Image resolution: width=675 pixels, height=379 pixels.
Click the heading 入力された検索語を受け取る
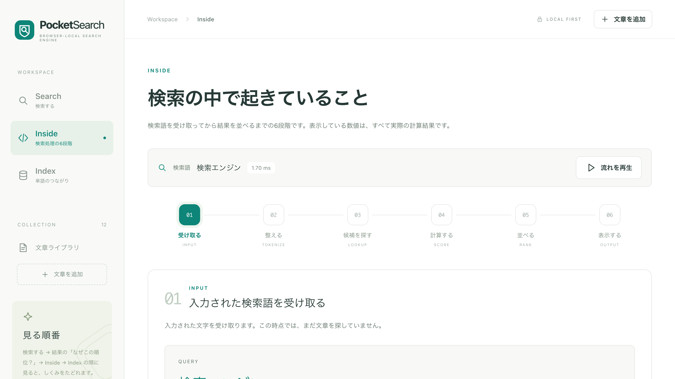click(257, 303)
